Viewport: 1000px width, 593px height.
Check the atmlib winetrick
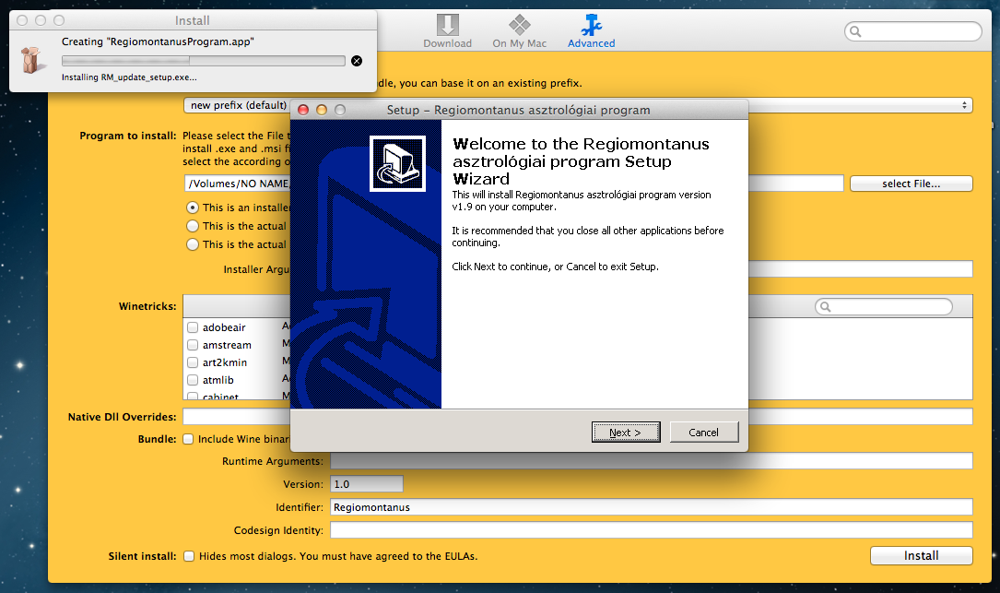[193, 380]
